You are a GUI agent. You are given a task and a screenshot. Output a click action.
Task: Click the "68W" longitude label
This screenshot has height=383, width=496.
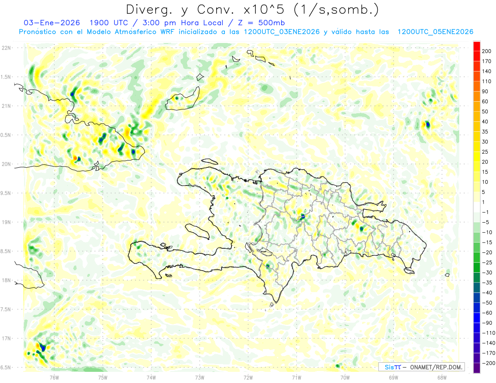(x=441, y=377)
